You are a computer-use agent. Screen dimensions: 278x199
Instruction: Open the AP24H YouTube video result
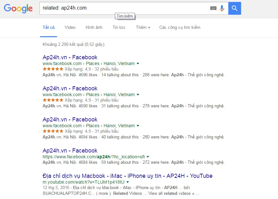(x=127, y=176)
